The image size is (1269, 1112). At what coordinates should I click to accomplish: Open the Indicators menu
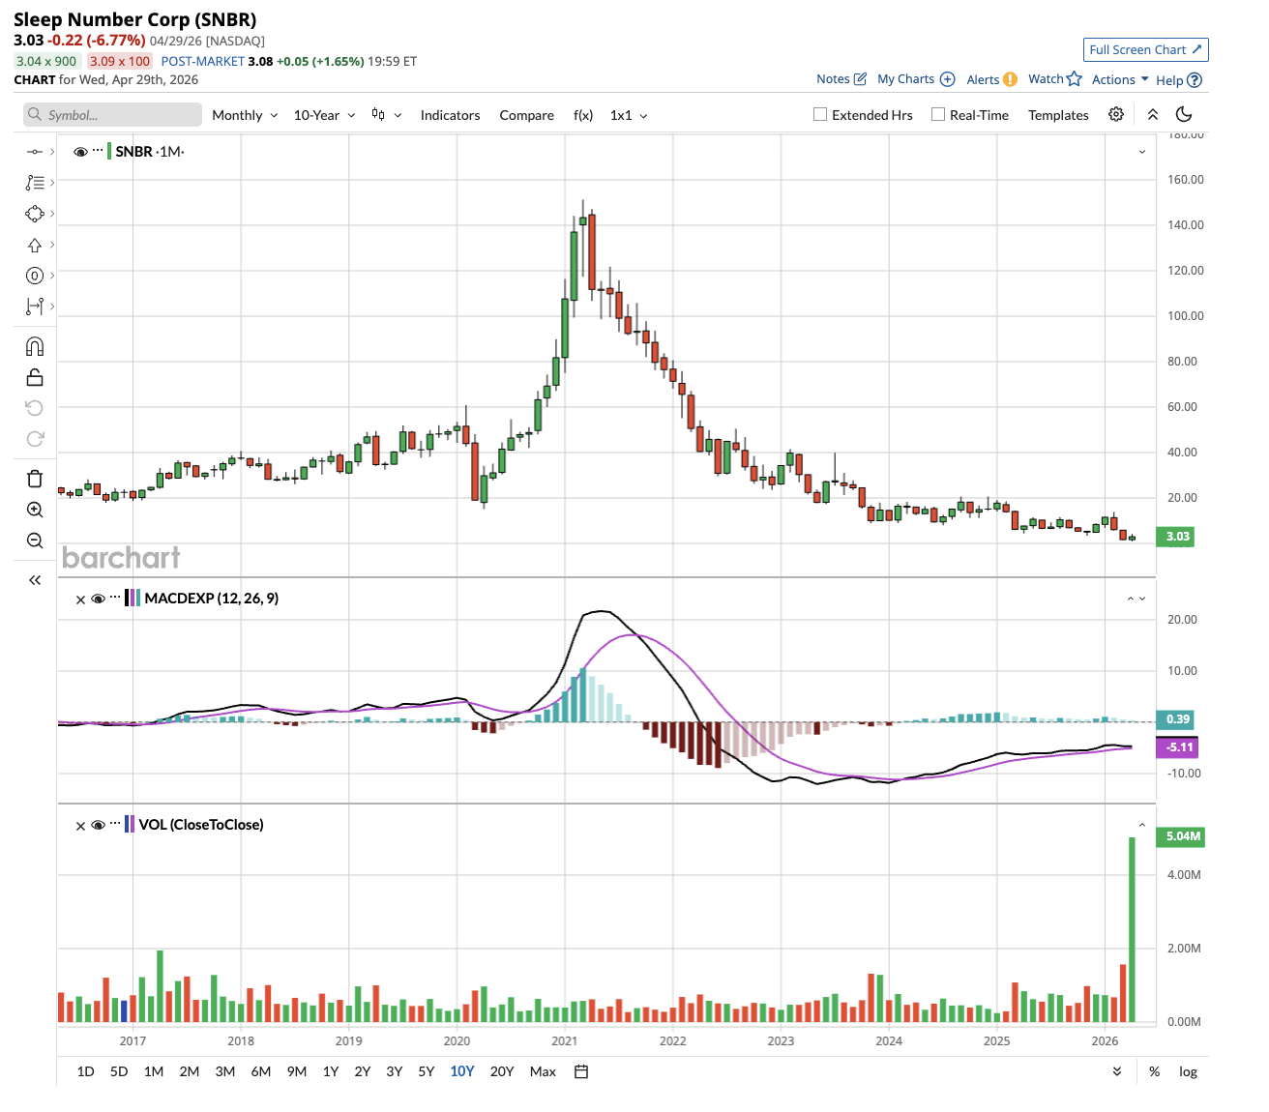point(450,115)
